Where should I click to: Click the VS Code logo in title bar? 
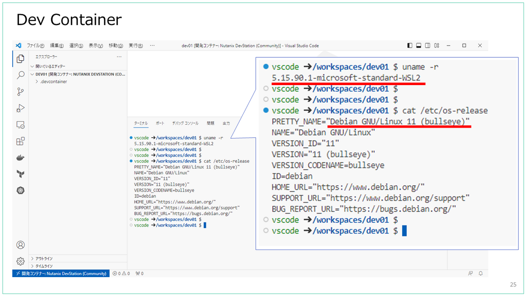[x=18, y=46]
